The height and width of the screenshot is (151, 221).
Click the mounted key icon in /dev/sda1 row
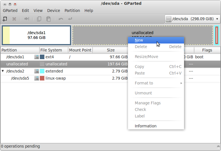pos(37,57)
